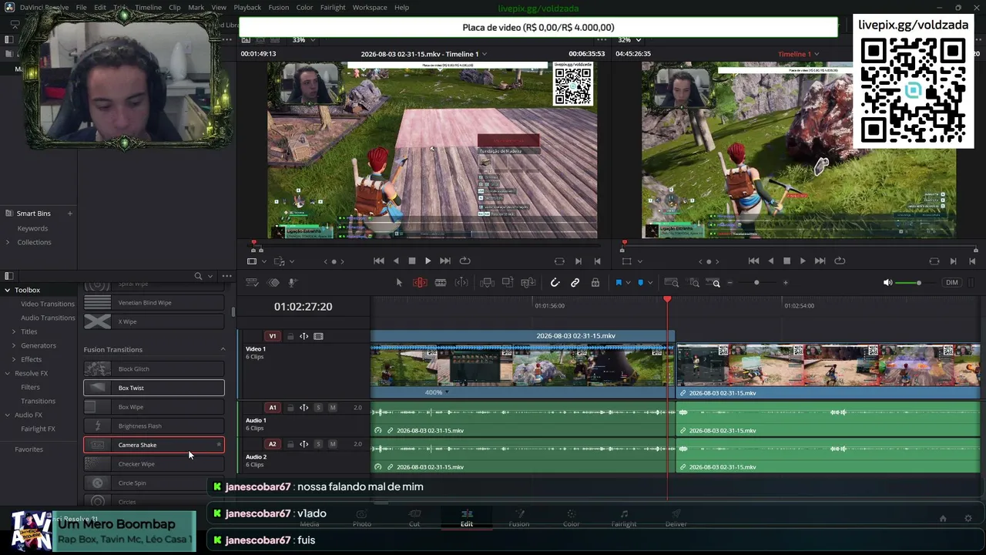Toggle Position Lock padlock

(595, 283)
